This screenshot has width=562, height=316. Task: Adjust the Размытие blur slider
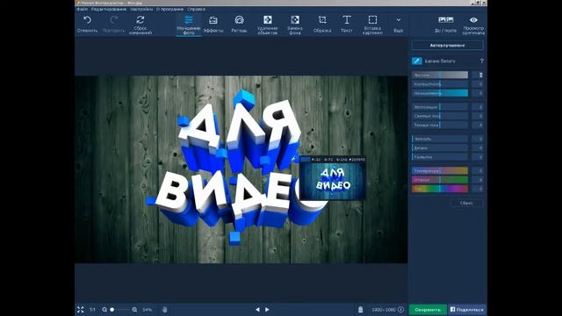click(x=440, y=157)
